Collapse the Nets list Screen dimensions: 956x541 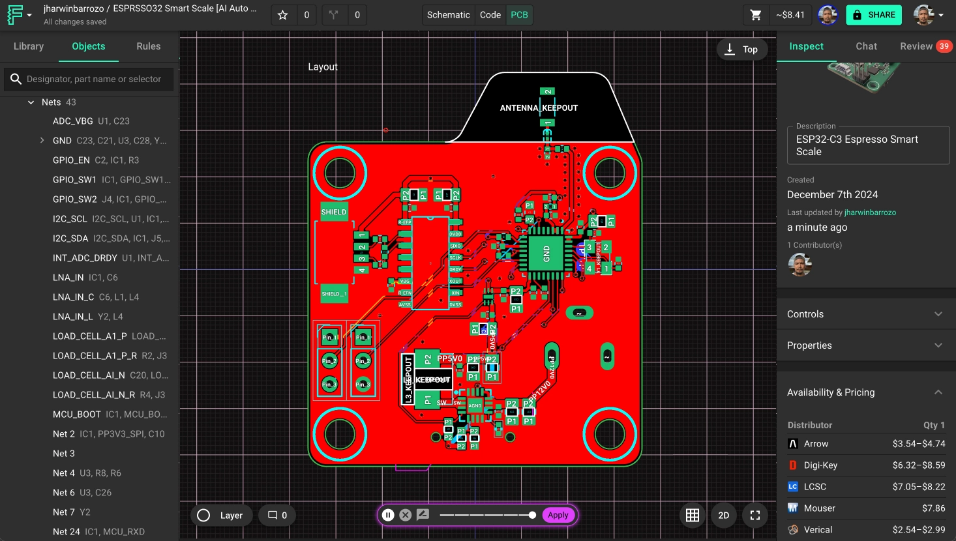[31, 102]
